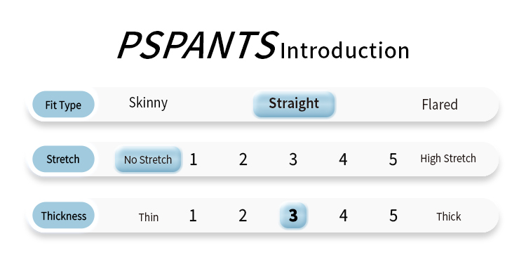Image resolution: width=526 pixels, height=269 pixels.
Task: Click the Thickness label pill
Action: click(x=63, y=215)
